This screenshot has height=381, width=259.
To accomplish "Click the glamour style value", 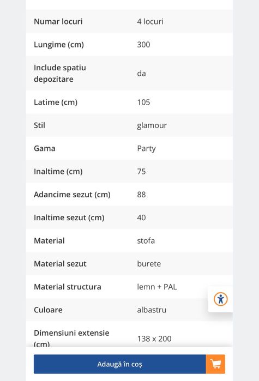I will (152, 125).
